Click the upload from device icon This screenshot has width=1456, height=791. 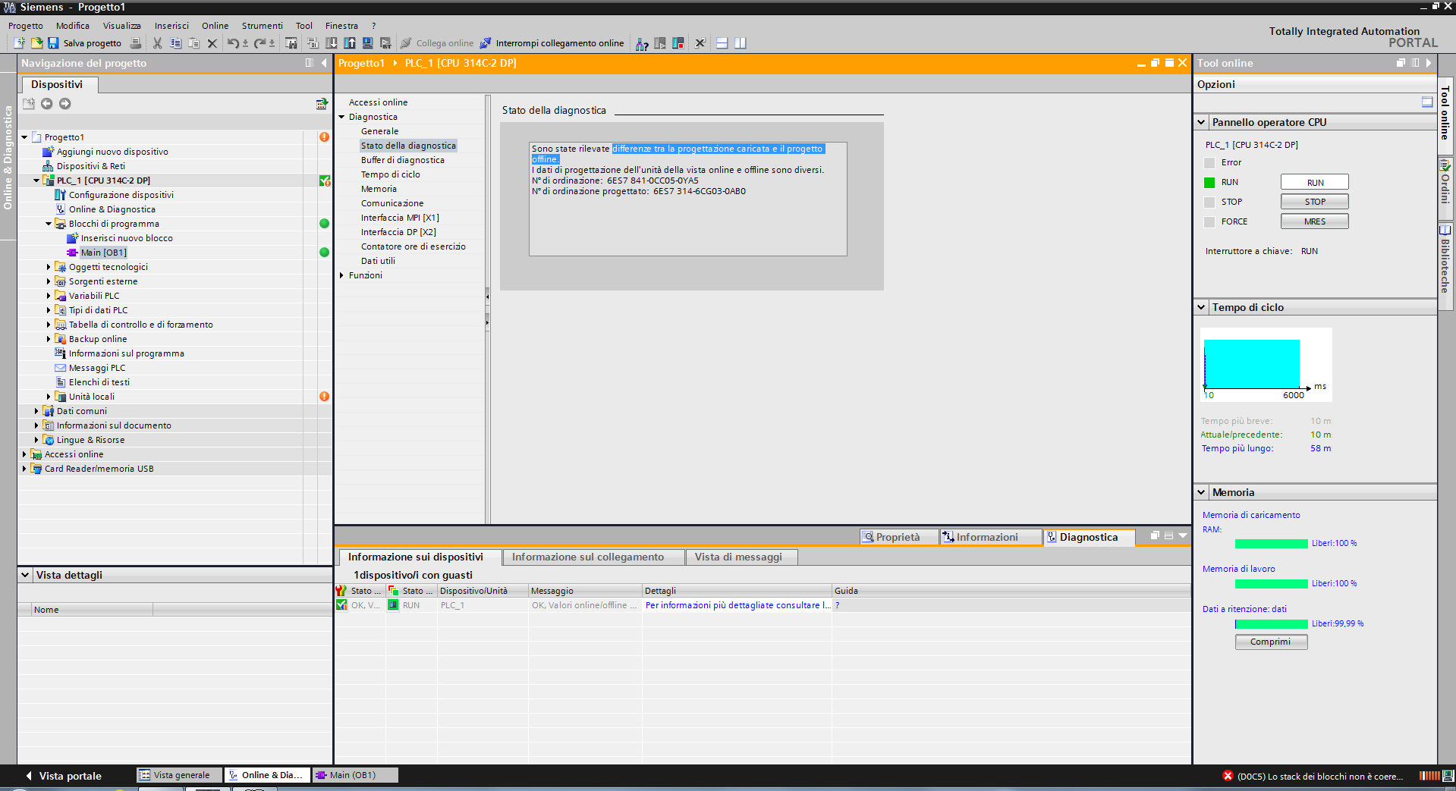[x=350, y=43]
